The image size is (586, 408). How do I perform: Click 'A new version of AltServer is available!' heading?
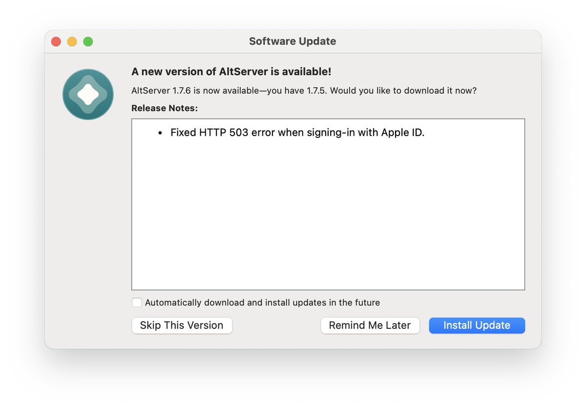pos(231,72)
